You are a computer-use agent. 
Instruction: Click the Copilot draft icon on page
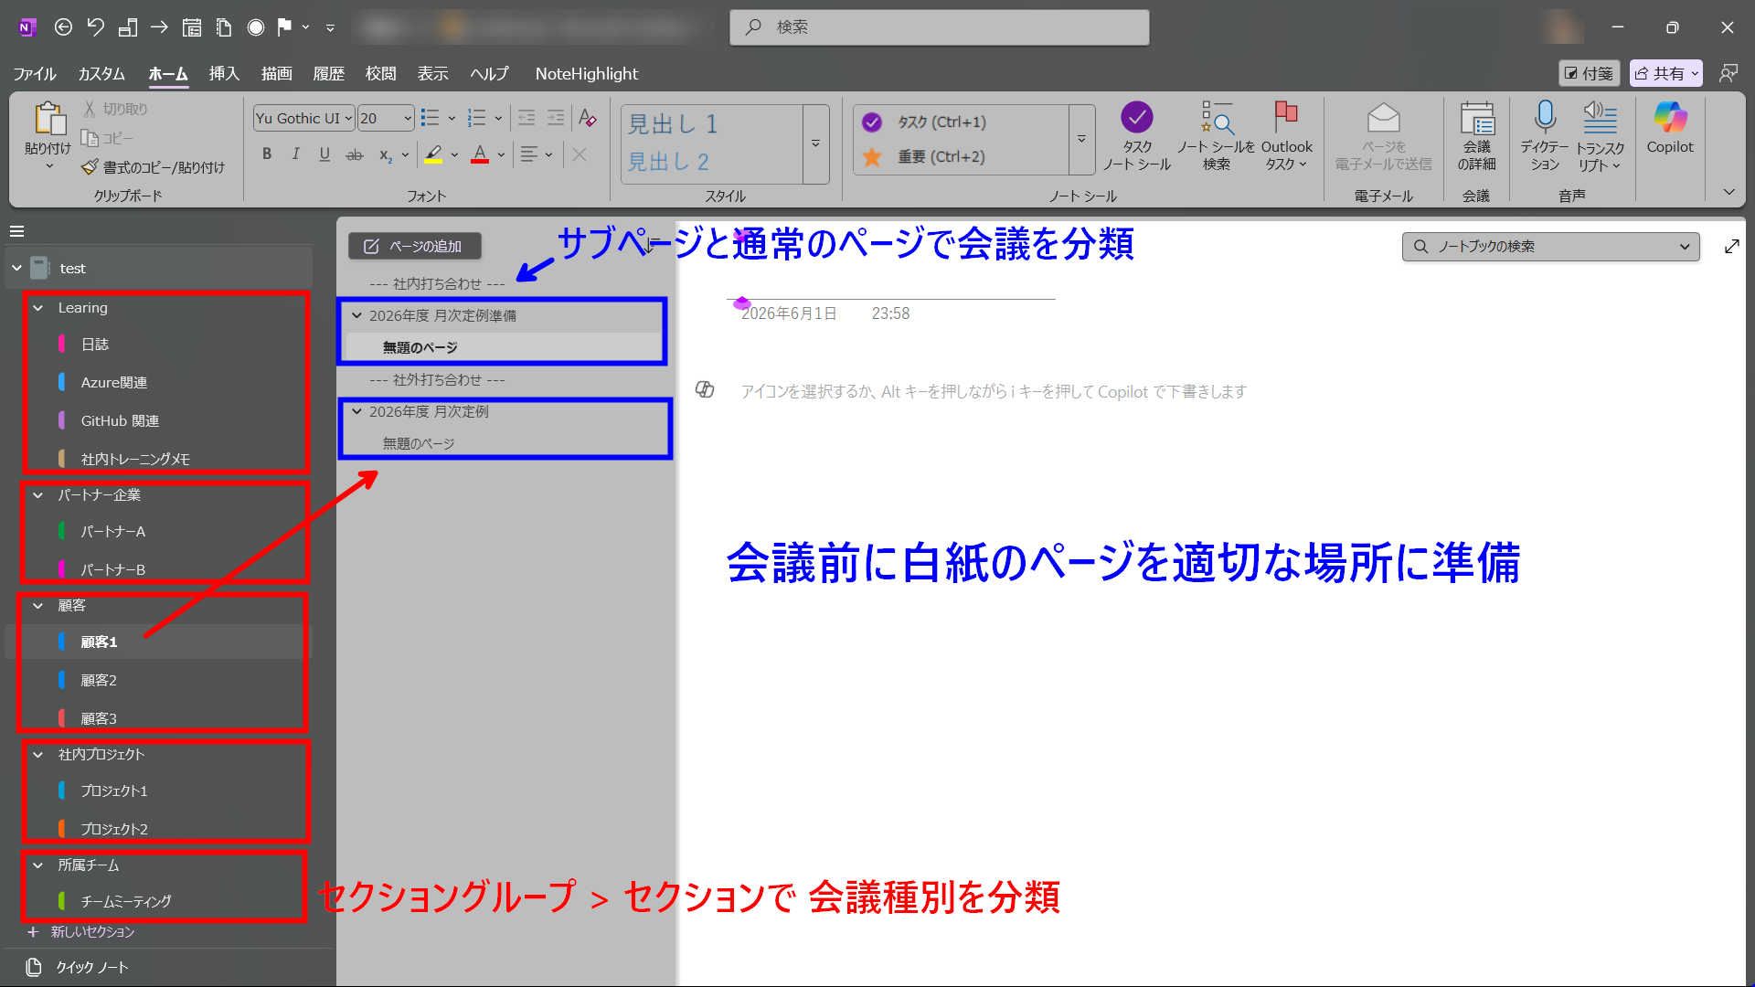coord(705,390)
